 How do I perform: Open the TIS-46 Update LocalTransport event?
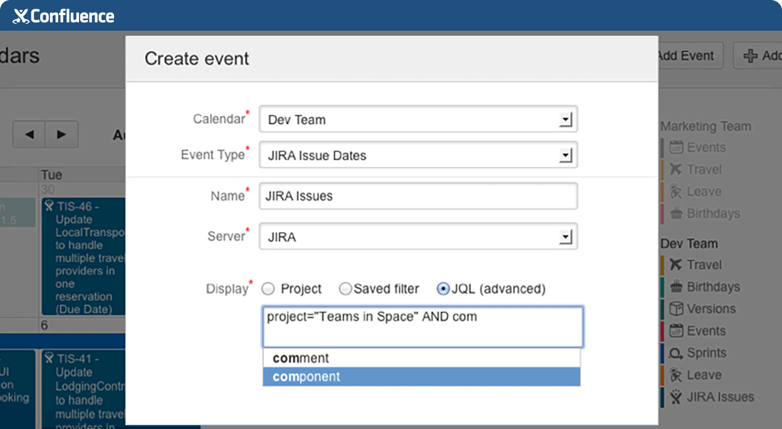(83, 257)
